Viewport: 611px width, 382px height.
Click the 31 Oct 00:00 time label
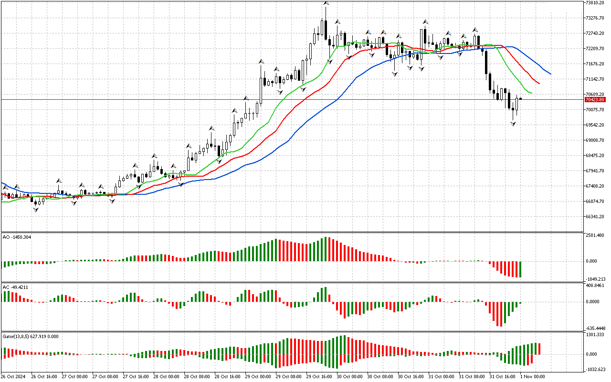pos(441,376)
